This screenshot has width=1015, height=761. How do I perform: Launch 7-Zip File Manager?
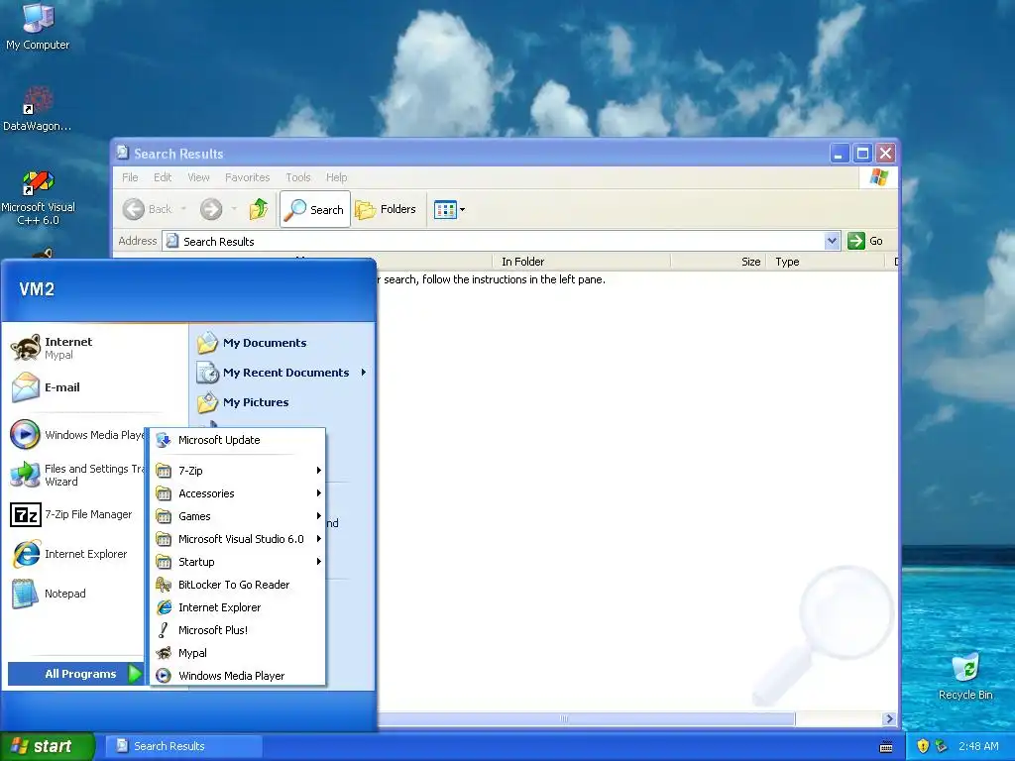coord(71,514)
